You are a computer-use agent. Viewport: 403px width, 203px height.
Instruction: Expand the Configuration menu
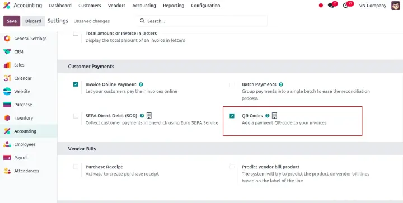[x=205, y=6]
